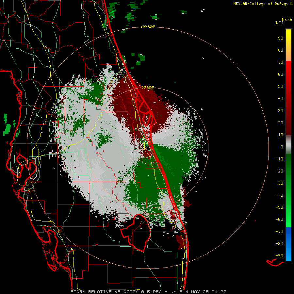This screenshot has width=294, height=294.
Task: Click the KMLB 4 MAY 25 04:37 timestamp
Action: [x=198, y=292]
